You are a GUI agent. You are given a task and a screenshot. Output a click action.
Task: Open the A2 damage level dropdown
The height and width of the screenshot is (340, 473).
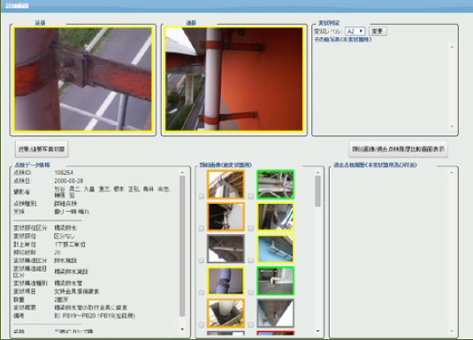coord(355,31)
